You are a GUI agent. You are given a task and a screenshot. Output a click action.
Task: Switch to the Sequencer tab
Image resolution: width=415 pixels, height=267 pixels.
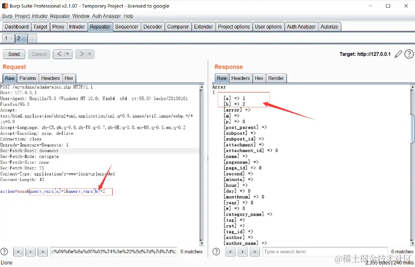point(126,27)
